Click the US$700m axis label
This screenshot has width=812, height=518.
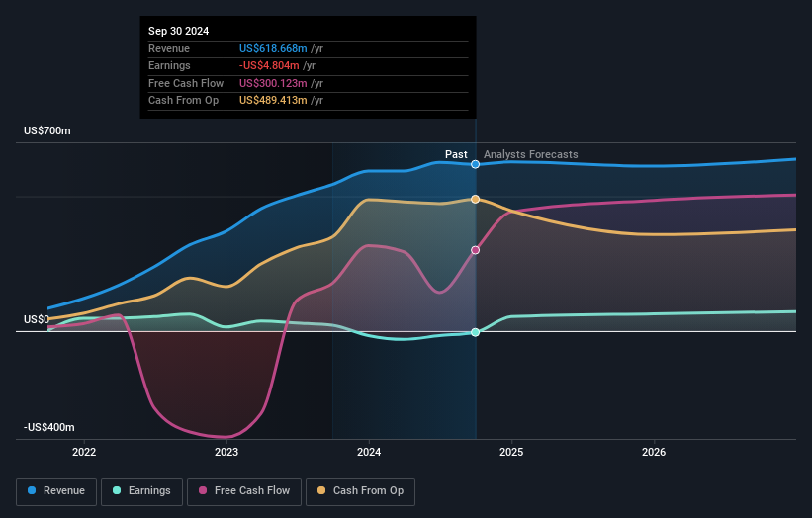(47, 130)
